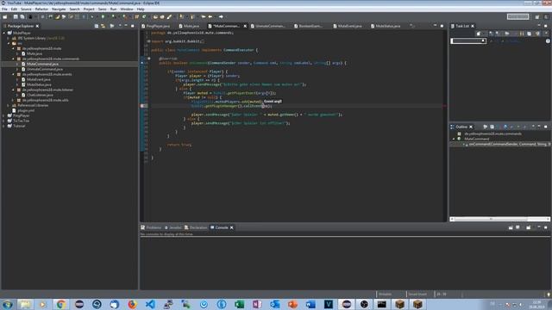Open the Refactor menu

coord(41,9)
